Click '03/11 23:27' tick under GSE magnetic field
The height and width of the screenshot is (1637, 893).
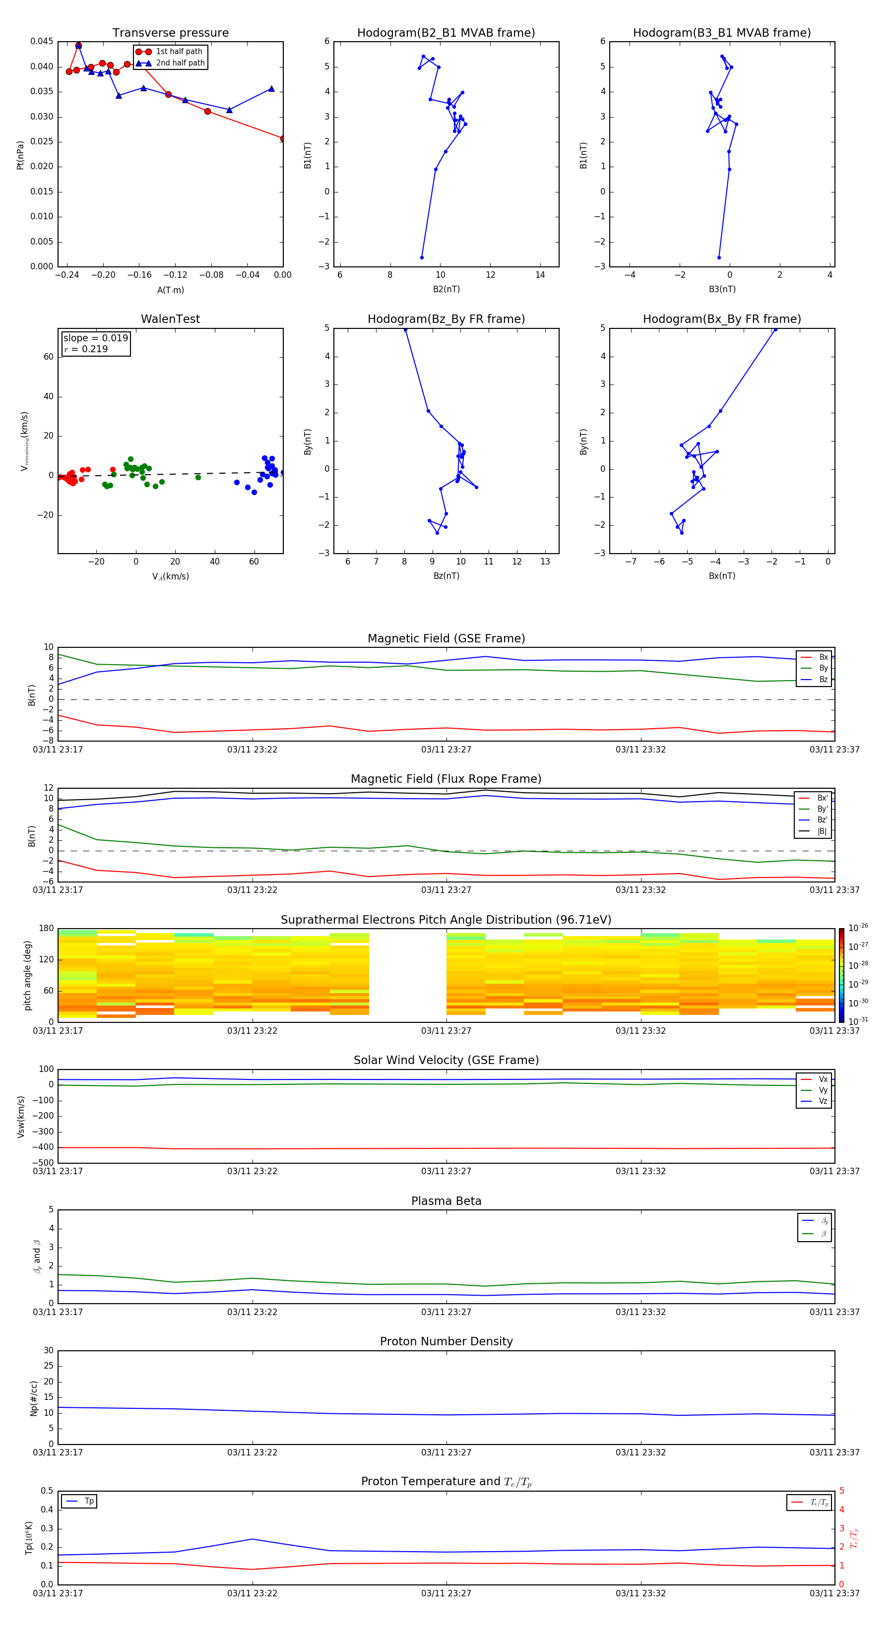click(x=446, y=749)
